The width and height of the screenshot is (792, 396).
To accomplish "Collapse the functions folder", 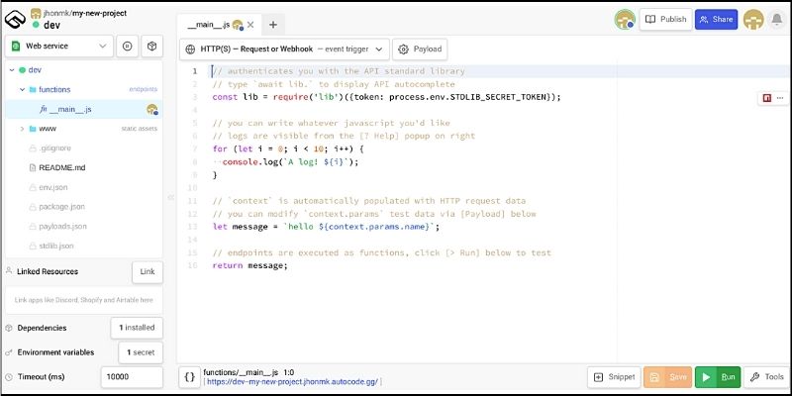I will click(22, 89).
